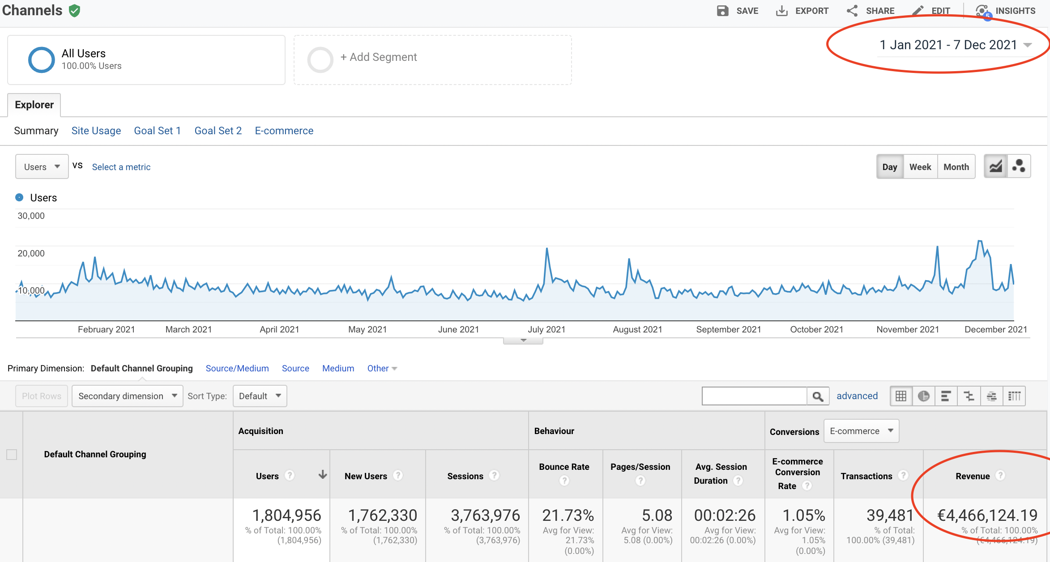Switch to Site Usage tab
Screen dimensions: 1050x562
point(96,131)
